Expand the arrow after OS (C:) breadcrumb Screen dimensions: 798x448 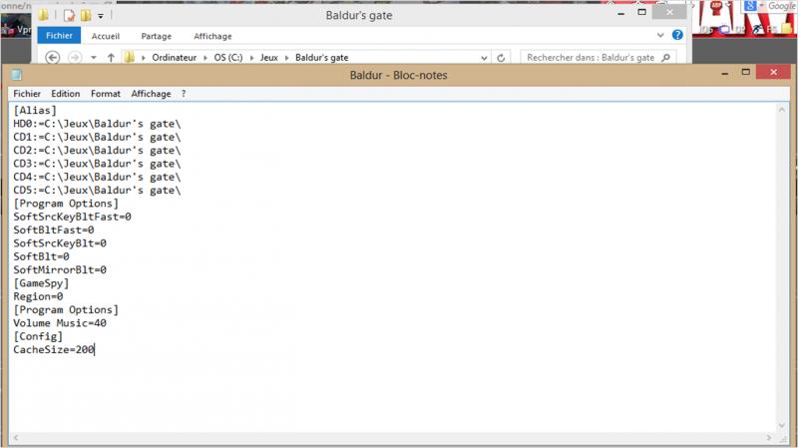click(251, 58)
